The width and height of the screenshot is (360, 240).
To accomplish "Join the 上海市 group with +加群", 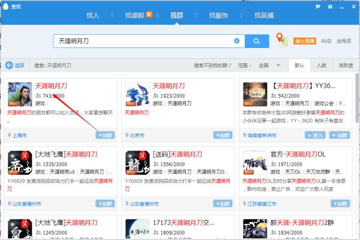I will (x=105, y=135).
